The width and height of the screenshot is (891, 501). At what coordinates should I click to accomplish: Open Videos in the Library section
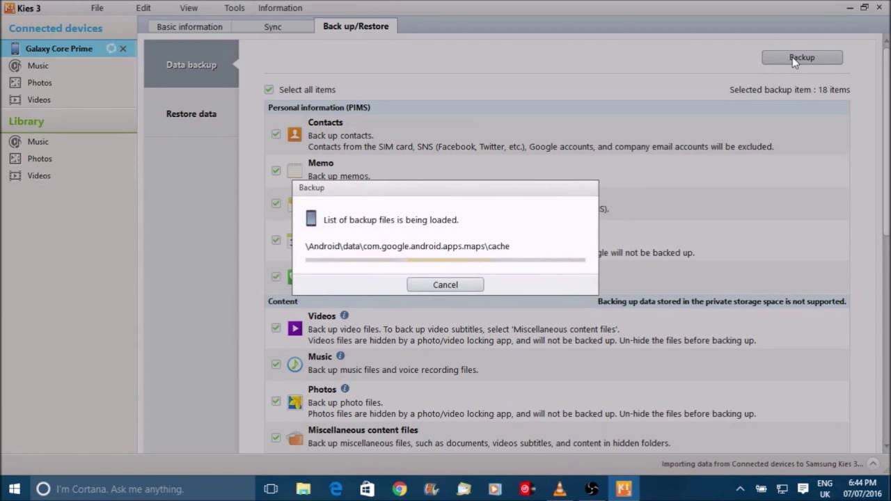pos(39,175)
